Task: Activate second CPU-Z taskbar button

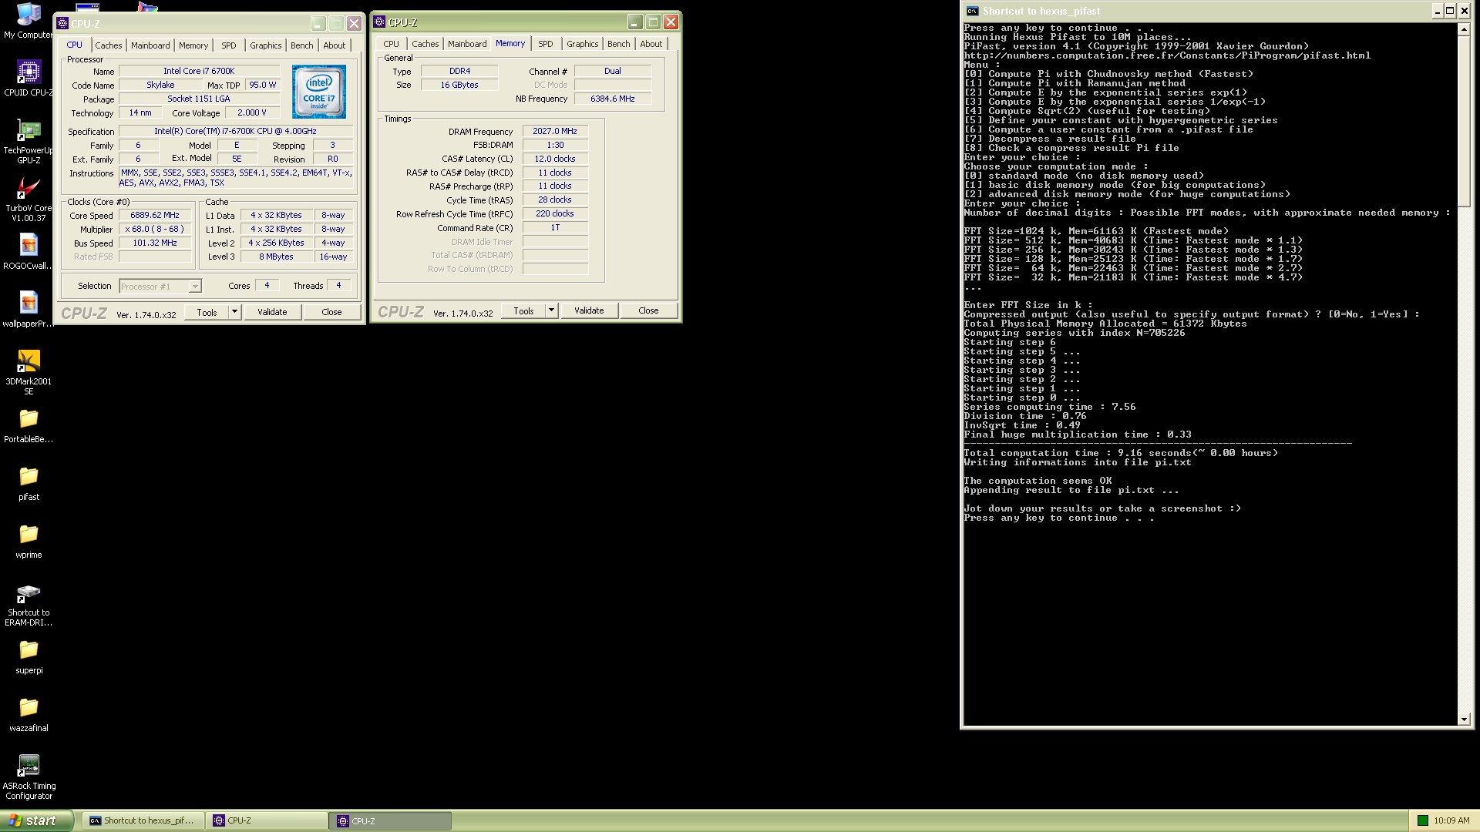Action: tap(392, 820)
